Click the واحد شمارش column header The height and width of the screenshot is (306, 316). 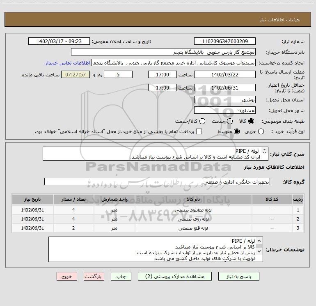(114, 199)
